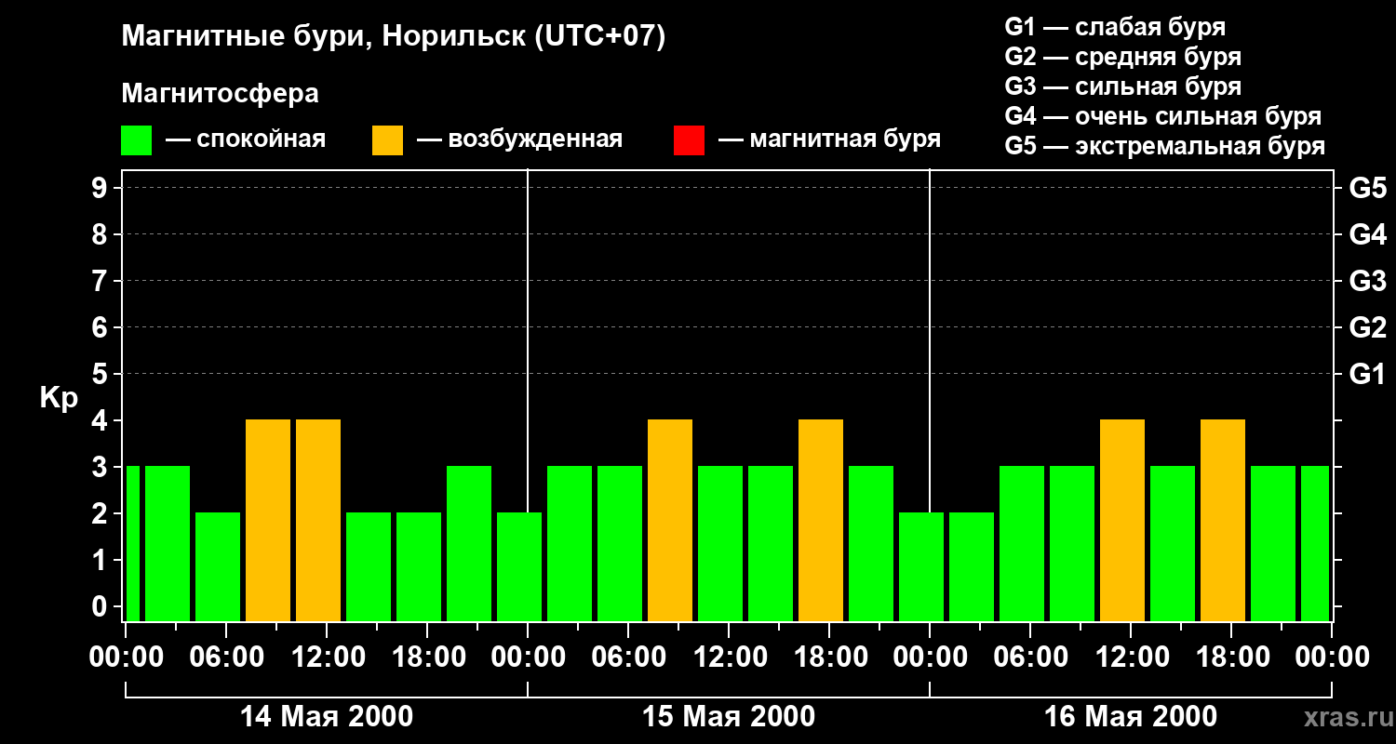Click the last orange bar on 16 May

pyautogui.click(x=1223, y=519)
